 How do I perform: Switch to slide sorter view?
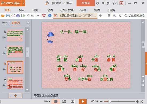point(64,101)
